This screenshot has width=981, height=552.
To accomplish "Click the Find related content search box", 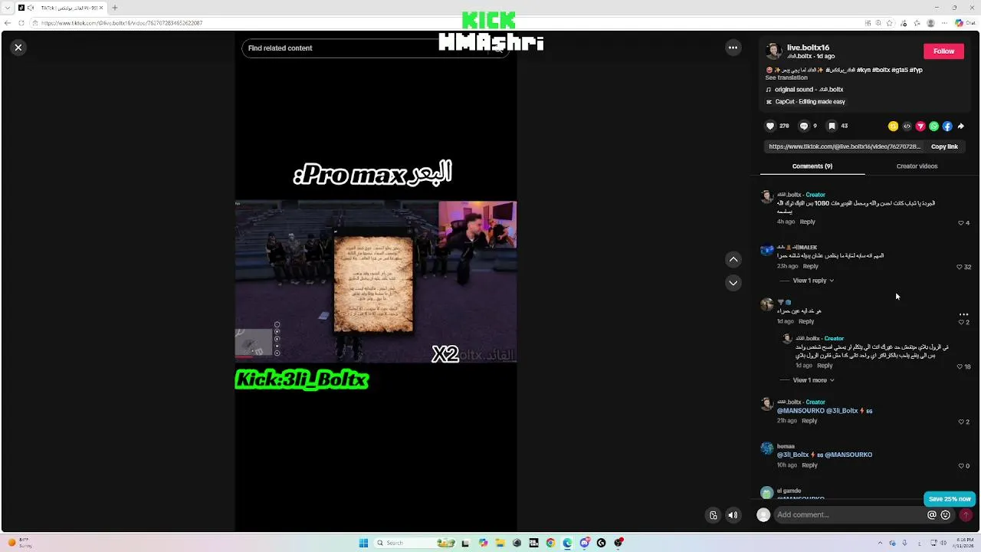I will coord(376,48).
